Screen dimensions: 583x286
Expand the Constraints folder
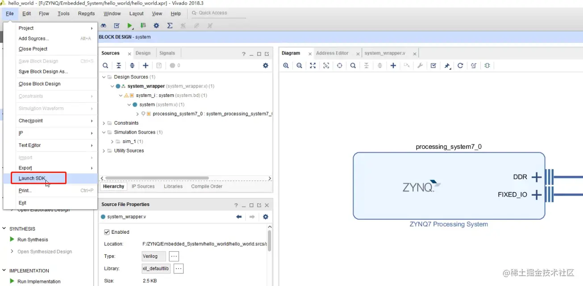coord(104,123)
